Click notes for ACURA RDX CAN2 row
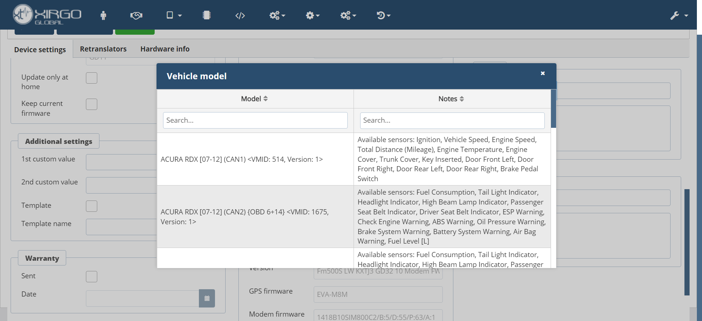 [452, 217]
